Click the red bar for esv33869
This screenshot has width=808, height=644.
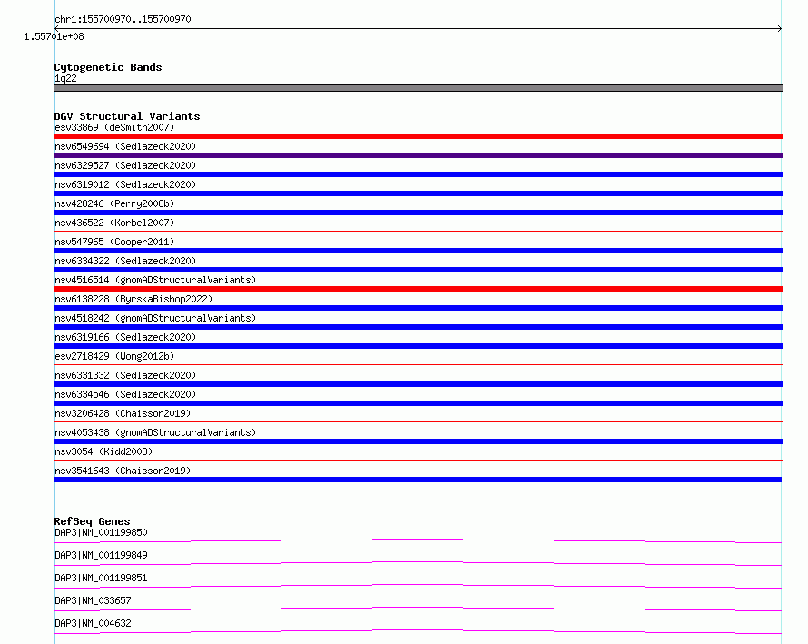(418, 136)
